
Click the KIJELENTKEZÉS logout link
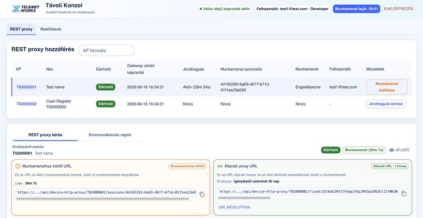[398, 9]
